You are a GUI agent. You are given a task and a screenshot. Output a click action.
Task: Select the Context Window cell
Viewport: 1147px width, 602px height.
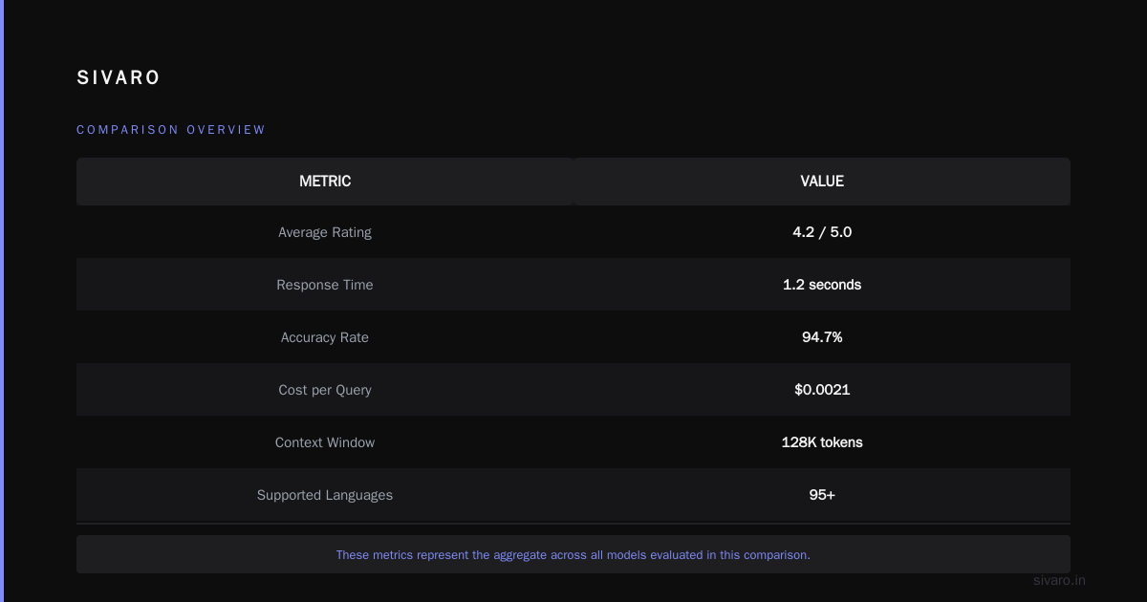pos(325,442)
